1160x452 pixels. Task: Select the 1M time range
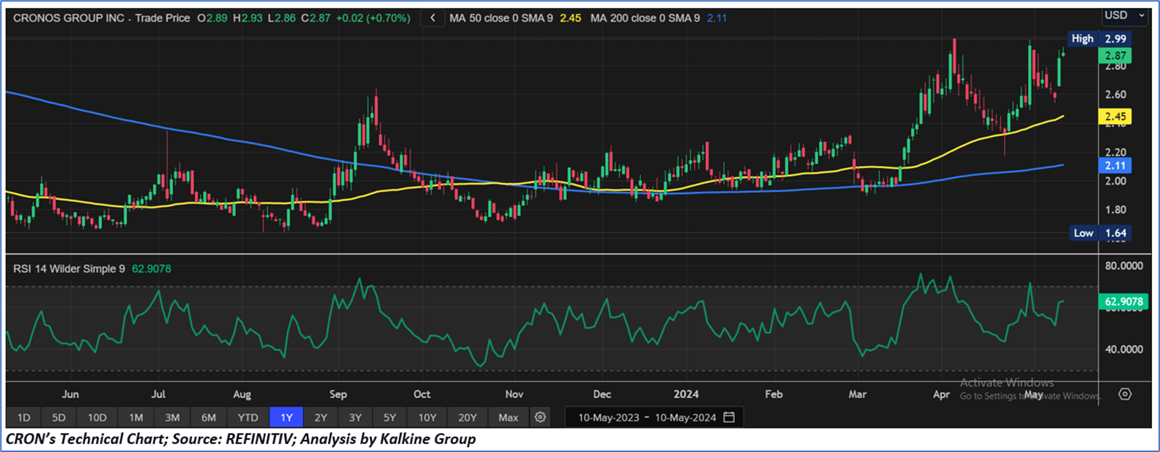coord(136,417)
